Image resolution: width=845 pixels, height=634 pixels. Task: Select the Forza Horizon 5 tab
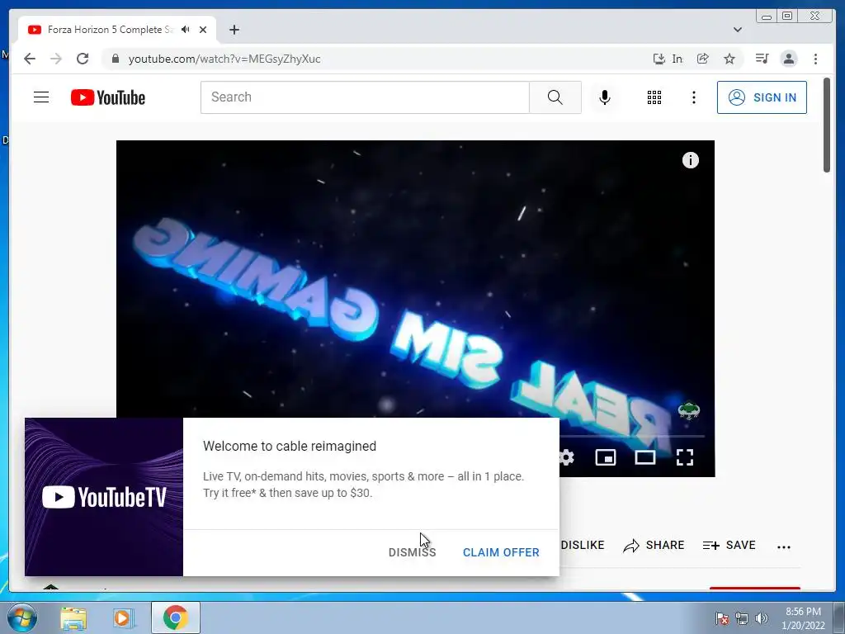click(117, 30)
